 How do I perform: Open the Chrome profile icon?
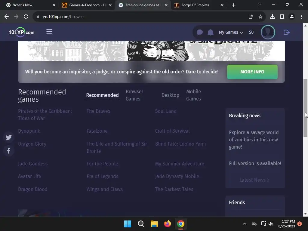[292, 17]
